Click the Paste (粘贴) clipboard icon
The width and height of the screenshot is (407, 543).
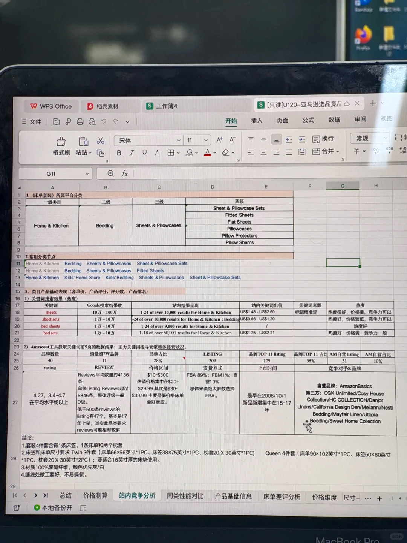point(83,141)
